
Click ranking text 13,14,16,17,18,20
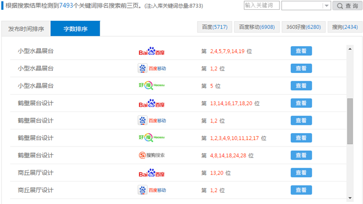tap(231, 103)
